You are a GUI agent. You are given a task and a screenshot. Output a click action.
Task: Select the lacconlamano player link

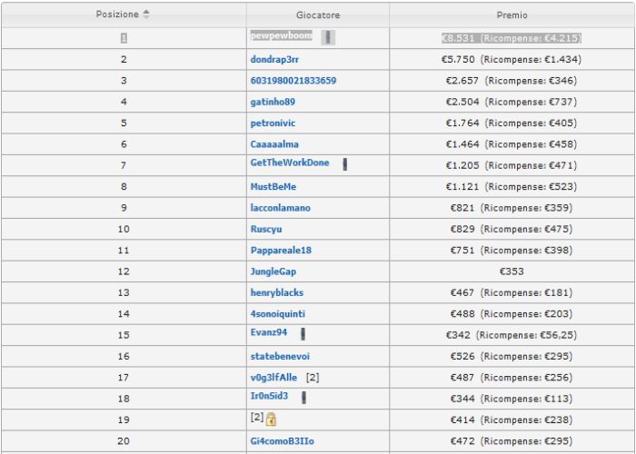pos(280,208)
